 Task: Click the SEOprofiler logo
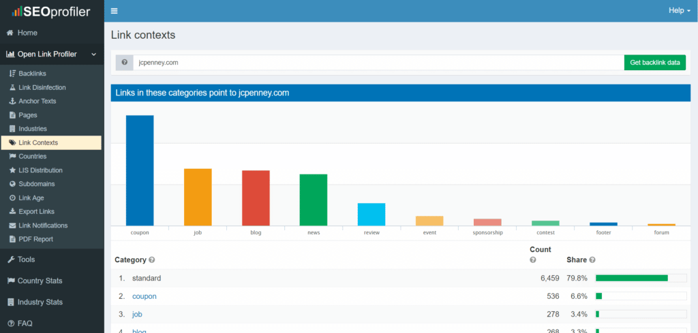52,12
